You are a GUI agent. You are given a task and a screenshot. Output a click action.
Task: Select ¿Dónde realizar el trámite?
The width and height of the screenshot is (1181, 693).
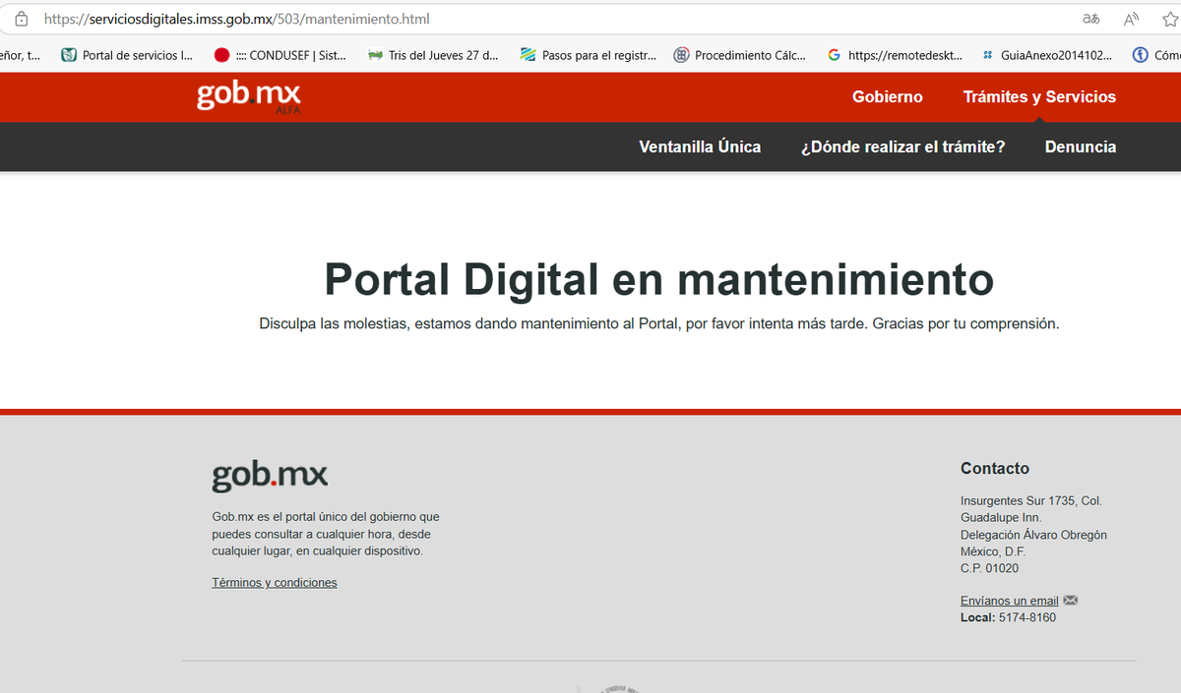coord(902,146)
